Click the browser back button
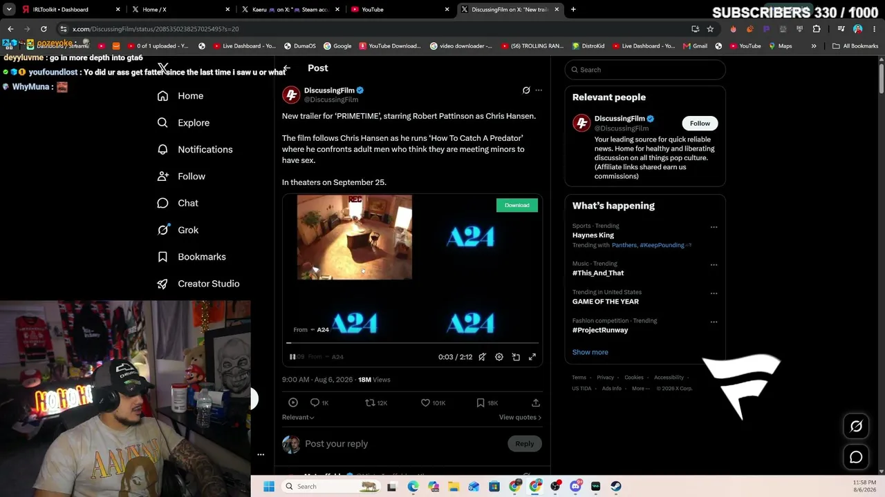 10,29
